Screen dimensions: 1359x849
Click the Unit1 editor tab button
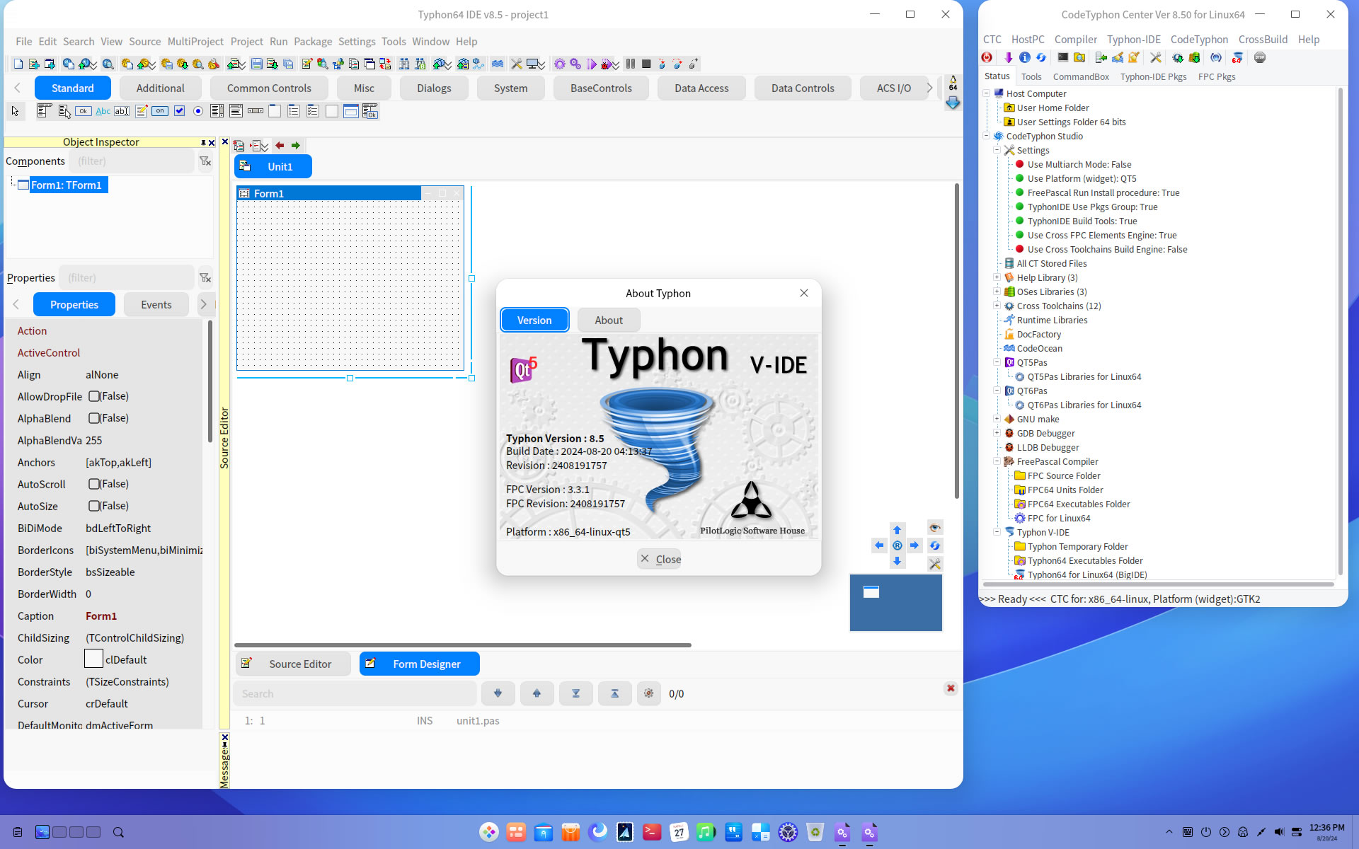click(x=273, y=167)
